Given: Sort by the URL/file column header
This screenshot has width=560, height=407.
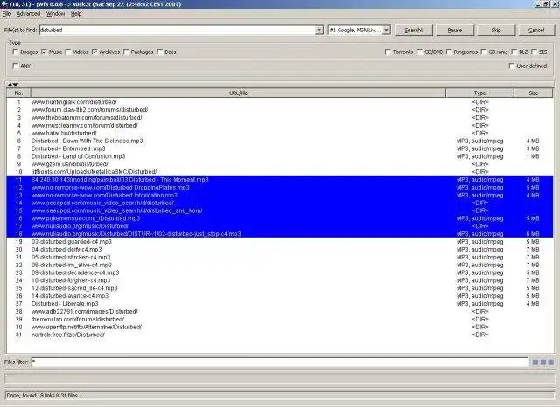Looking at the screenshot, I should pos(239,93).
